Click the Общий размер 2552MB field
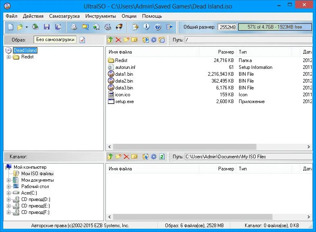 pos(227,27)
